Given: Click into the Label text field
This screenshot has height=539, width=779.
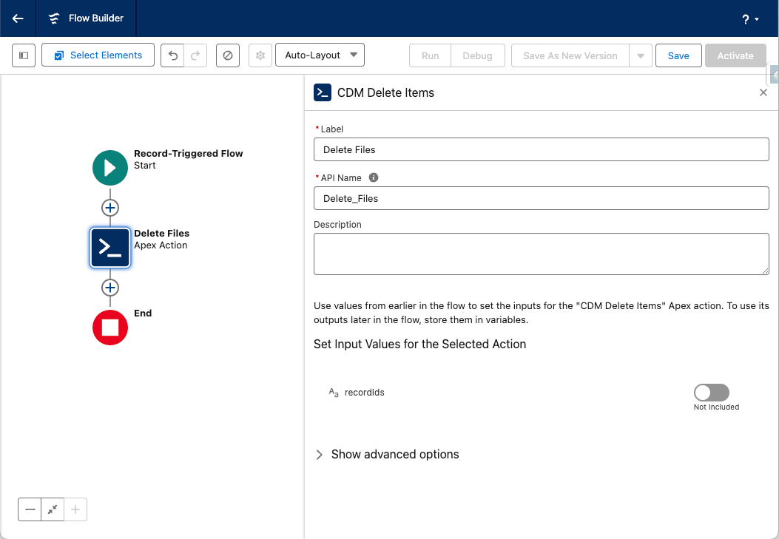Looking at the screenshot, I should 541,149.
